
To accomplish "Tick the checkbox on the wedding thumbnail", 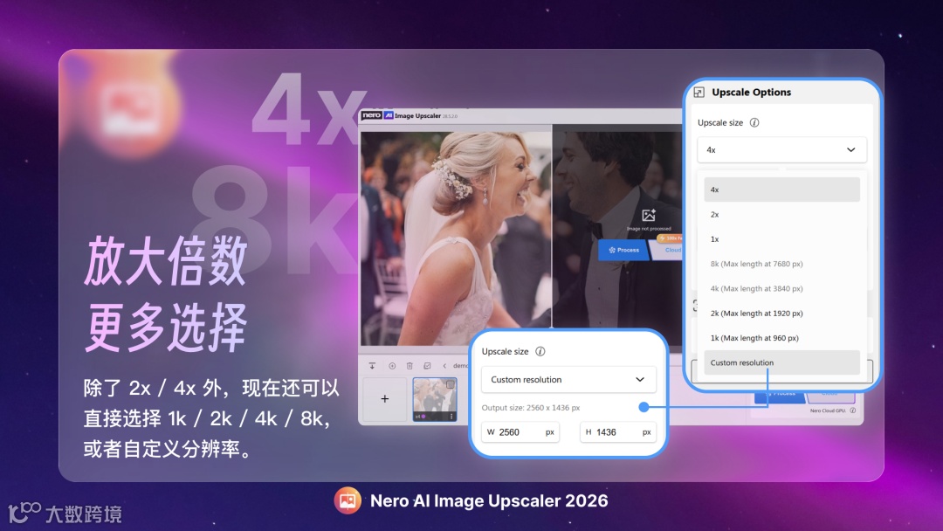I will click(450, 384).
